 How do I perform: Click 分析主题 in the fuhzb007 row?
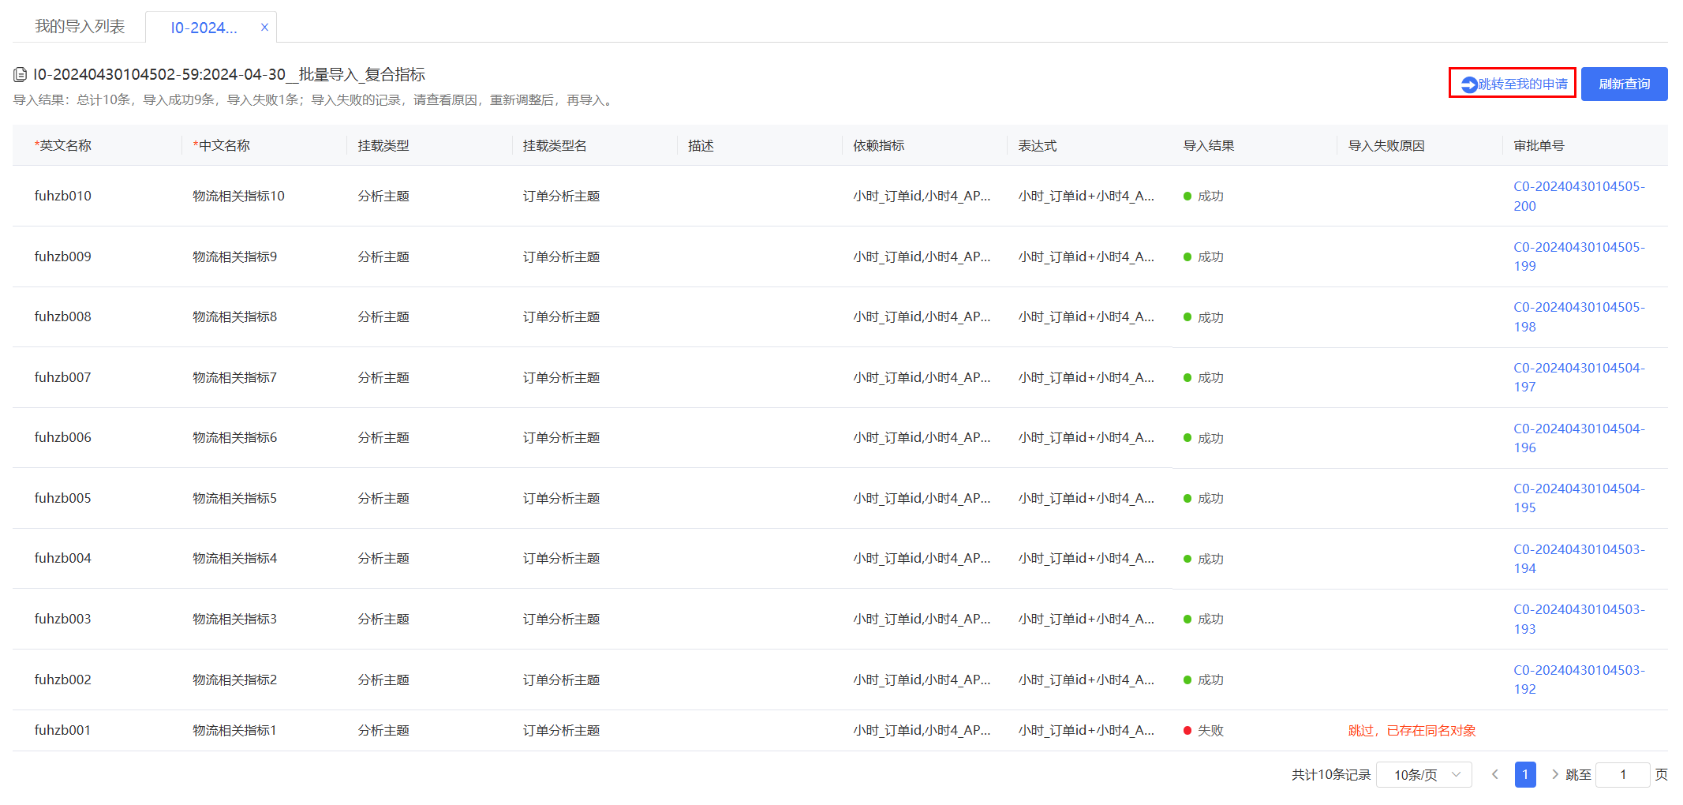coord(383,377)
